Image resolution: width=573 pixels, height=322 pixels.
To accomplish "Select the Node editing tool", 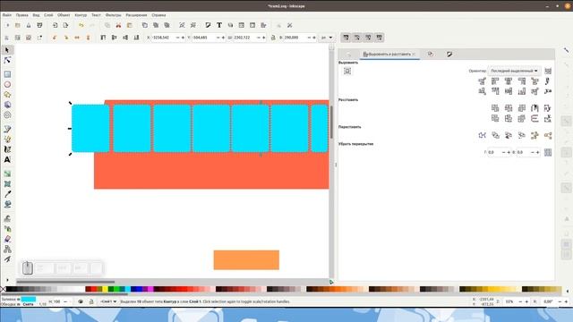I will click(7, 60).
